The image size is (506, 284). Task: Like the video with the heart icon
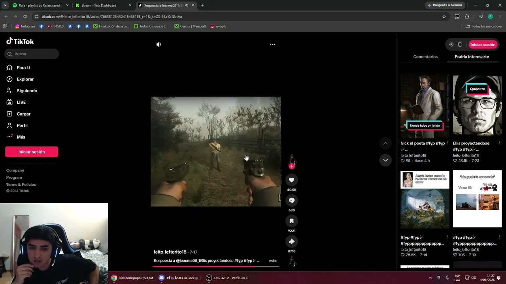(292, 180)
